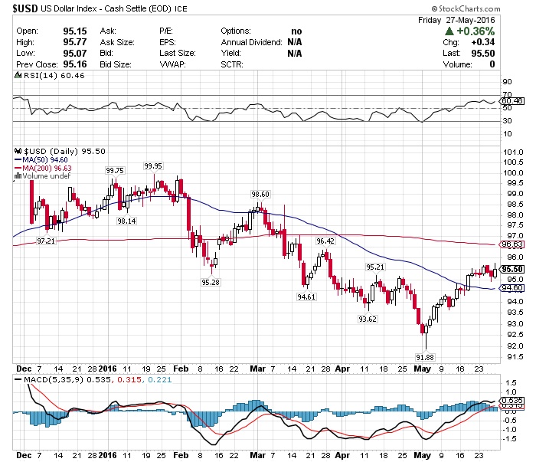Viewport: 536px width, 462px height.
Task: Click the green up-arrow next to +0.36%
Action: click(449, 31)
